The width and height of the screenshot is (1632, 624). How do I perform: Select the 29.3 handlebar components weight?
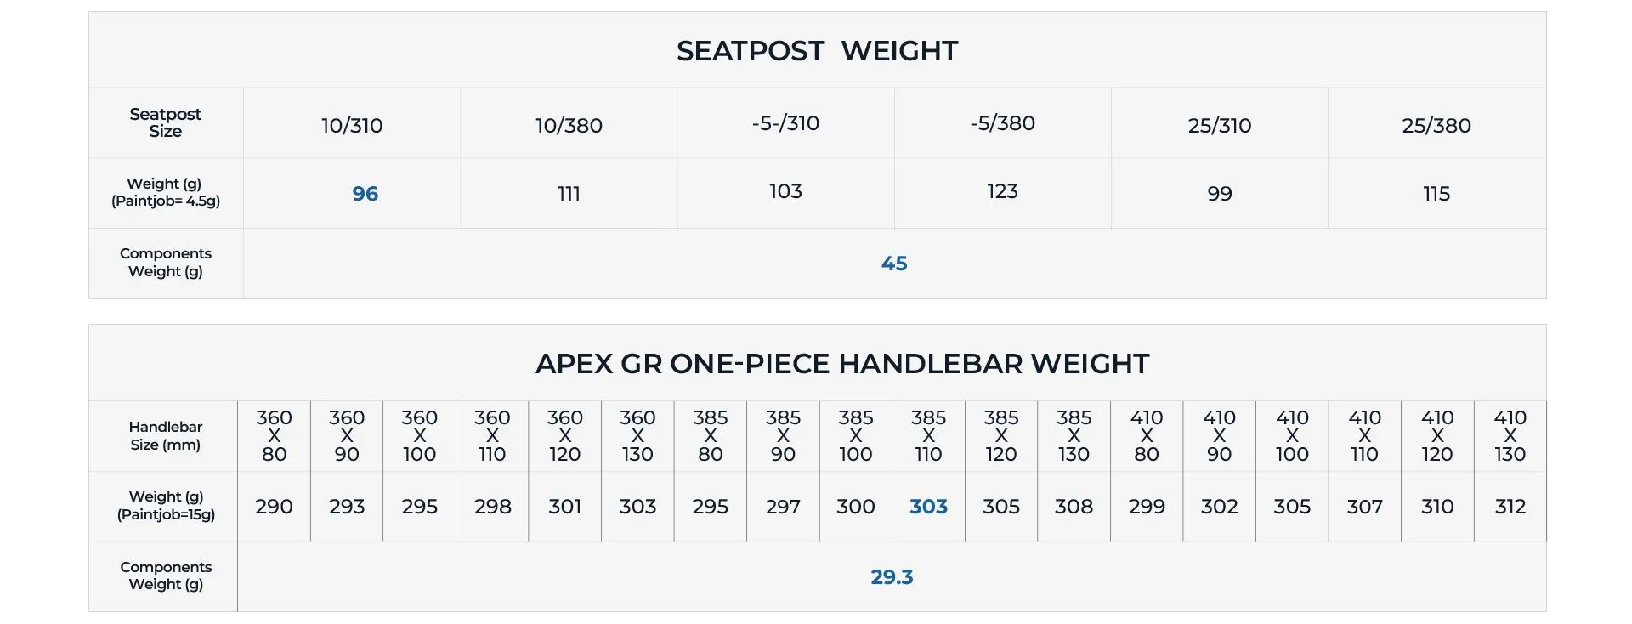point(892,577)
